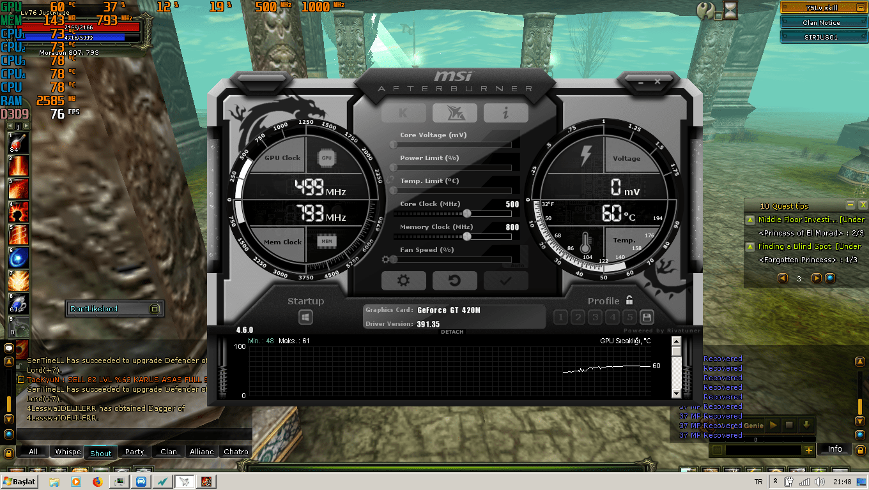Open Windows Explorer folder in taskbar
Screen dimensions: 869x490
point(54,482)
